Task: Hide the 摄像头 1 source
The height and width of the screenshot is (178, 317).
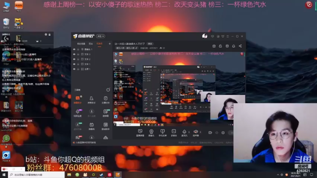Action: (x=74, y=49)
